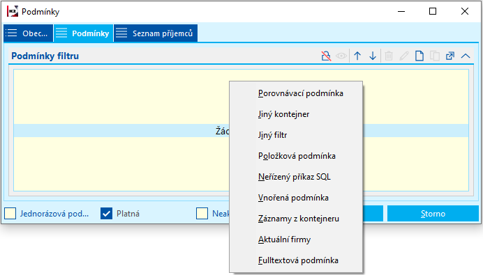Click the Storno button
Viewport: 483px width, 275px height.
tap(433, 214)
